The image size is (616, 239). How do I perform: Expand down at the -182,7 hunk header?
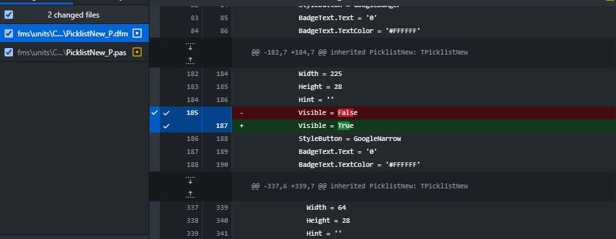[x=190, y=46]
